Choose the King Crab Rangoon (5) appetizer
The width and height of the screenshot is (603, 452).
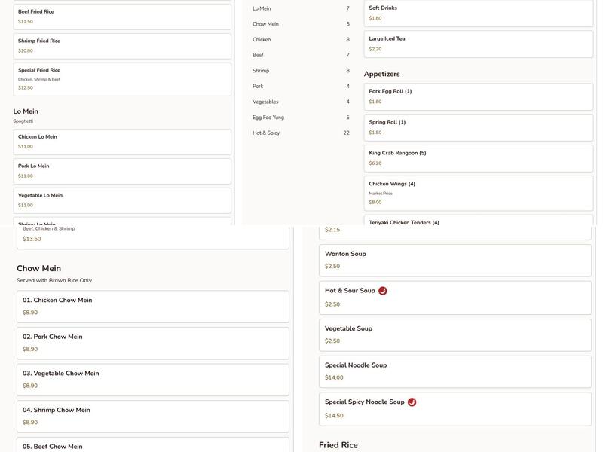pos(478,158)
